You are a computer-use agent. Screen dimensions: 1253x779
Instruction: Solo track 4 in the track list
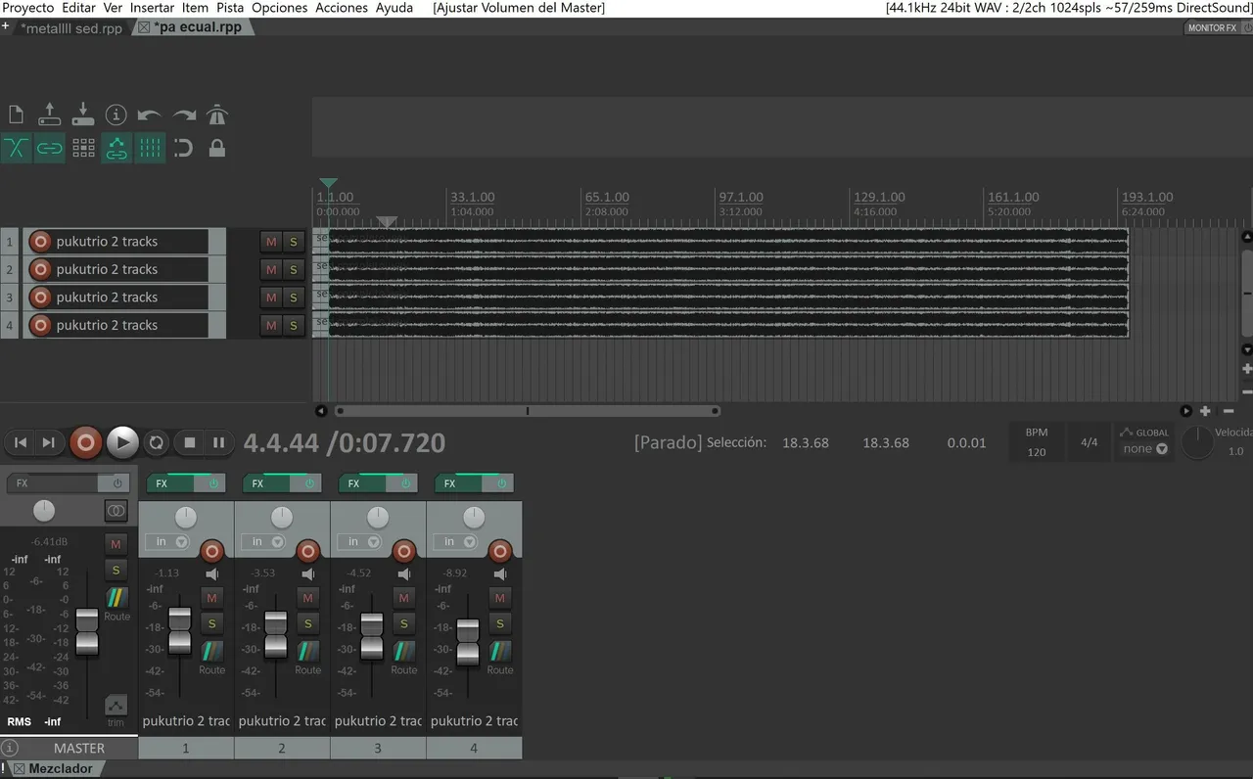coord(293,325)
